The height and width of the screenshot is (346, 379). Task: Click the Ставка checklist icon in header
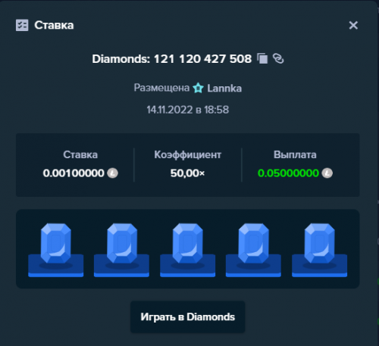click(22, 25)
